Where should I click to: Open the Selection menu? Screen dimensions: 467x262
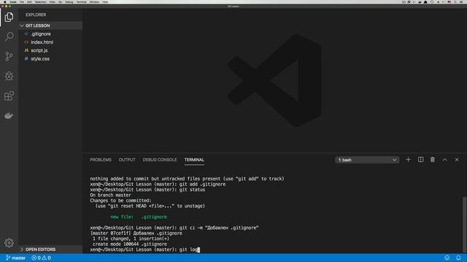pos(41,1)
